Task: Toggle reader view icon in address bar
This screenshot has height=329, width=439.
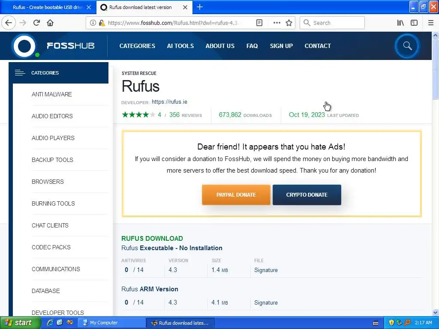Action: pos(259,23)
